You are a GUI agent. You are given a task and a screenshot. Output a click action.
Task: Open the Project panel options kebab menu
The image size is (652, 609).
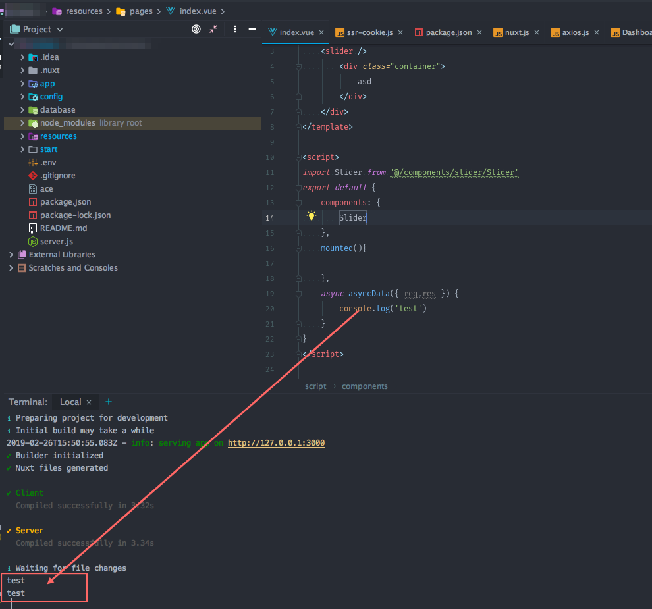[234, 29]
